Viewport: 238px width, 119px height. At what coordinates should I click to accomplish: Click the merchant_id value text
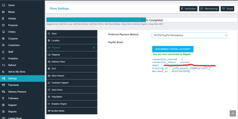click(x=180, y=71)
